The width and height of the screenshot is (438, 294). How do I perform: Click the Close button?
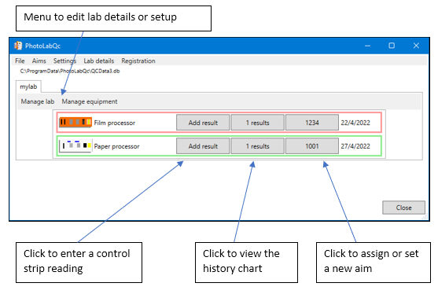(x=403, y=208)
